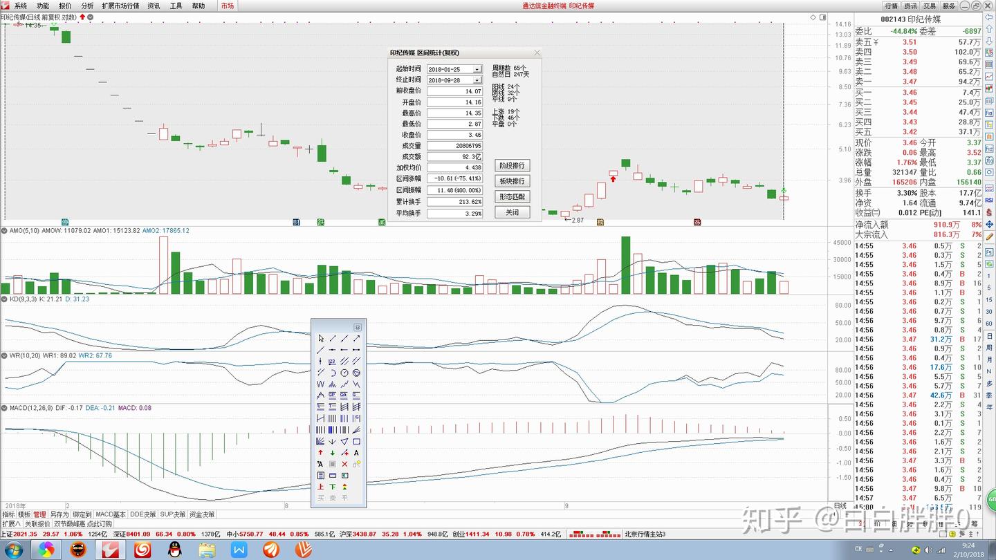Viewport: 996px width, 560px height.
Task: Open the 分析 menu
Action: (87, 6)
